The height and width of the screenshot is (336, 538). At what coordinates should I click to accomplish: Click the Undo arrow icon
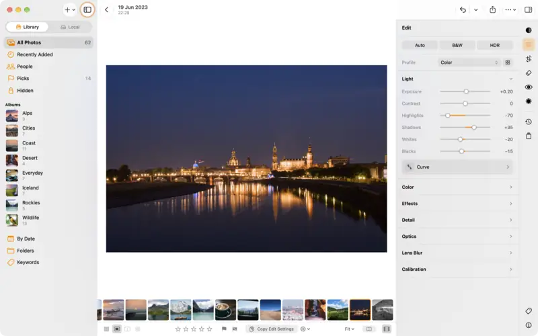tap(463, 9)
